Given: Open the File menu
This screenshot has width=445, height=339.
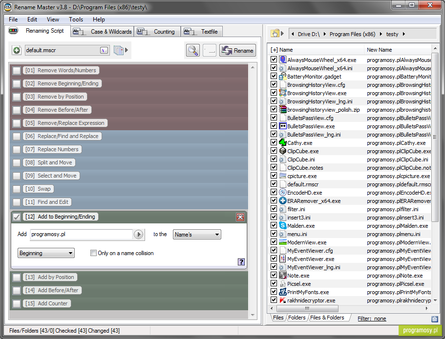Looking at the screenshot, I should 13,20.
